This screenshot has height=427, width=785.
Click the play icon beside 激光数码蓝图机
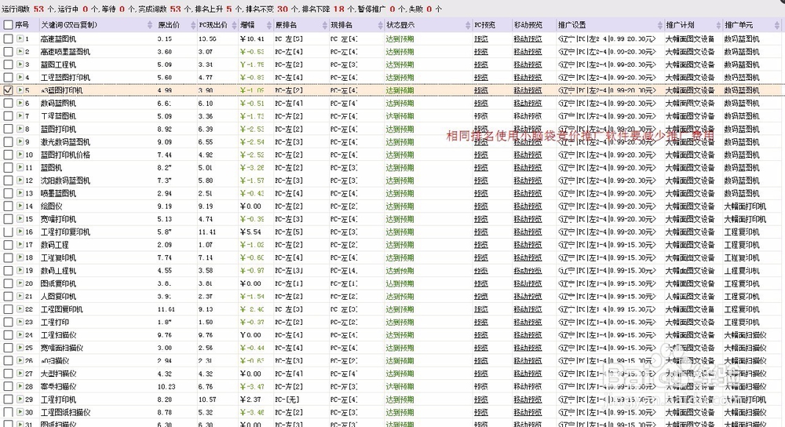click(x=20, y=141)
